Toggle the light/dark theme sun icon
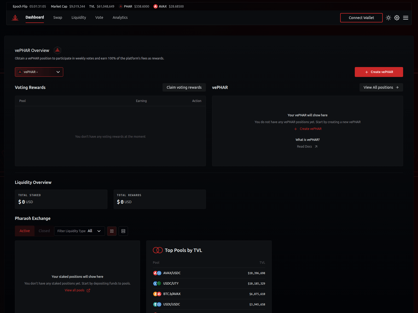The image size is (418, 313). (388, 18)
